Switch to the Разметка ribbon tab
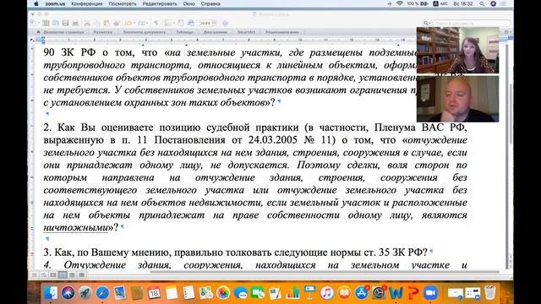 pyautogui.click(x=103, y=32)
